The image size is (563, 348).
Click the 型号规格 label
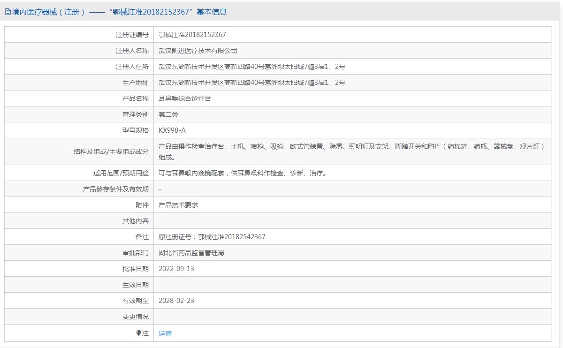click(136, 130)
